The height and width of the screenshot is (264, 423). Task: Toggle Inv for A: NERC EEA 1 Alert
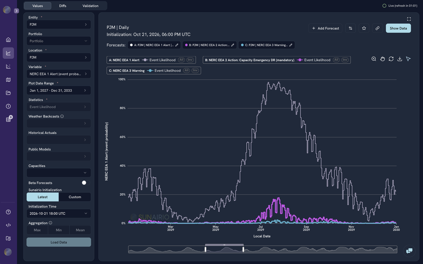click(190, 60)
